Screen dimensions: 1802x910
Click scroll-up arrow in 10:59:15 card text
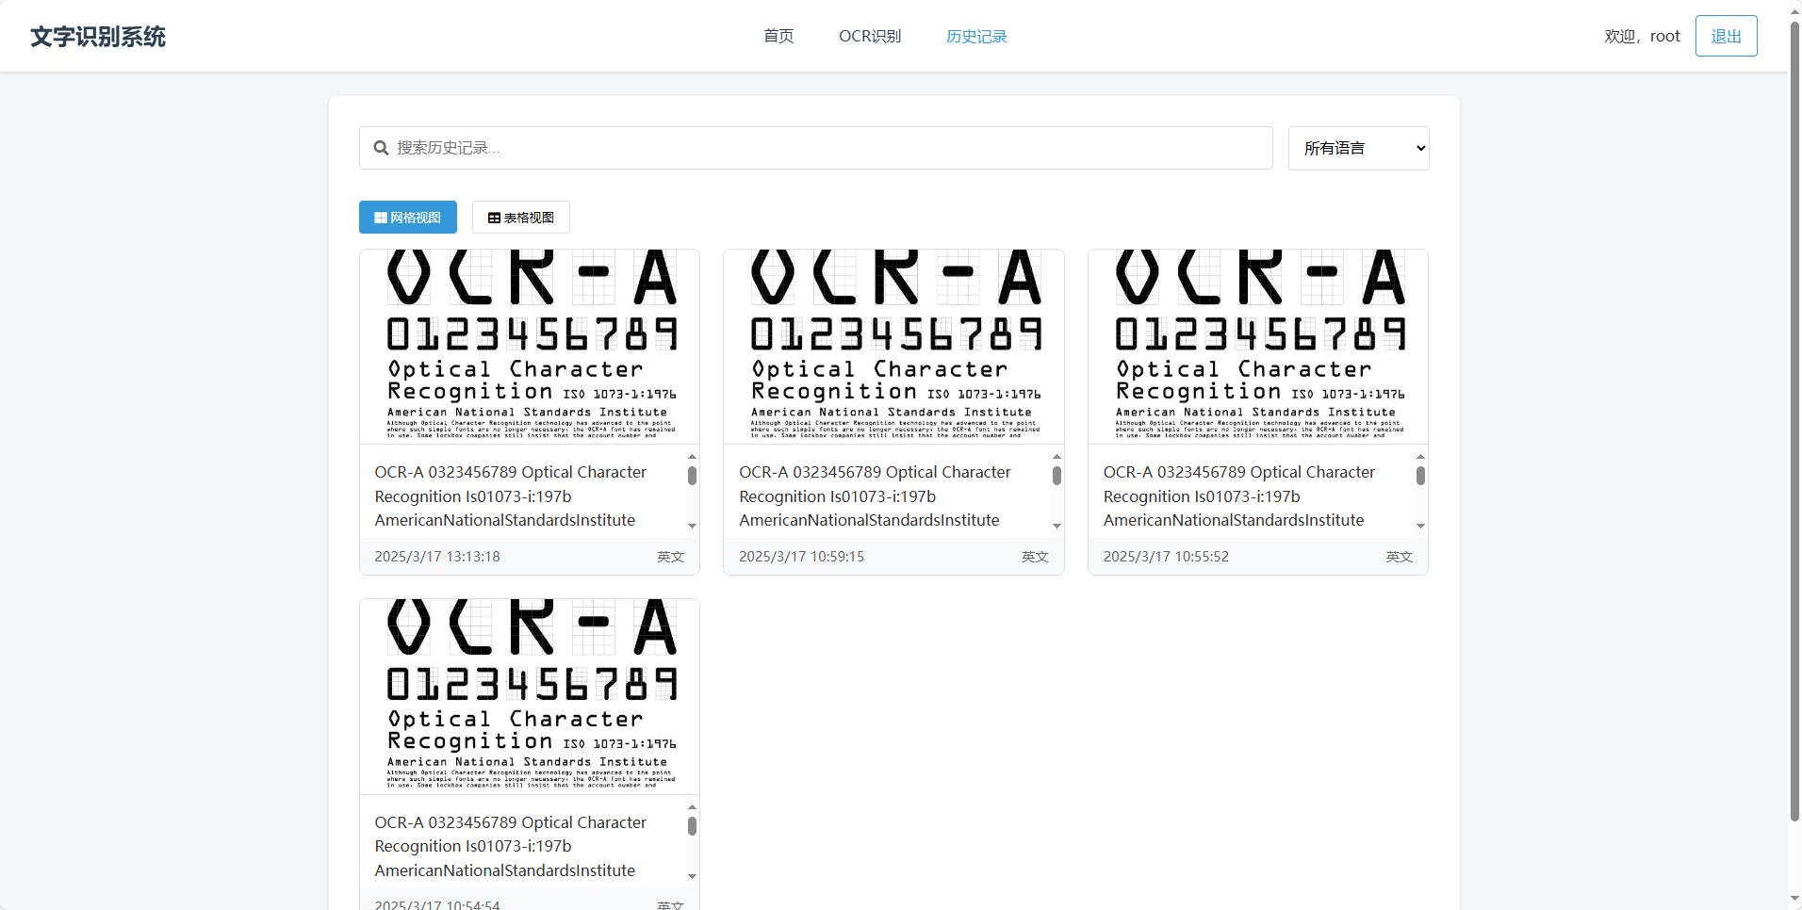point(1057,457)
